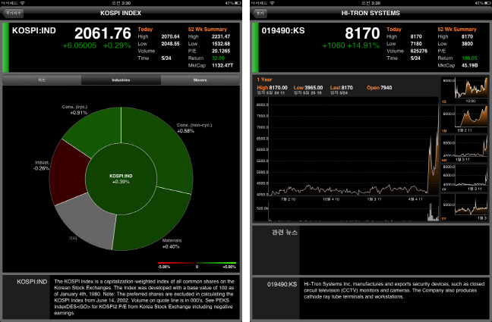This screenshot has width=492, height=322.
Task: Tap the green Return value 32.09
Action: pyautogui.click(x=218, y=58)
